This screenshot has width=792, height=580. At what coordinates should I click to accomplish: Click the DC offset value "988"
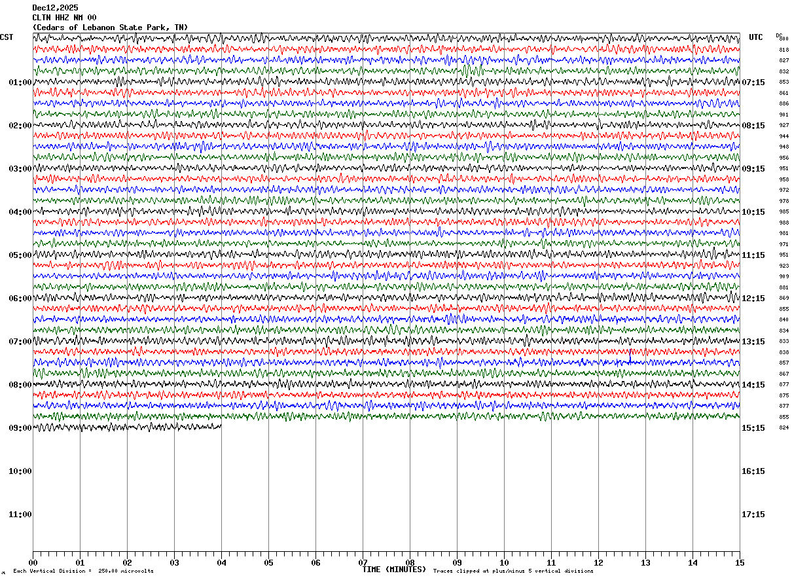tap(783, 223)
